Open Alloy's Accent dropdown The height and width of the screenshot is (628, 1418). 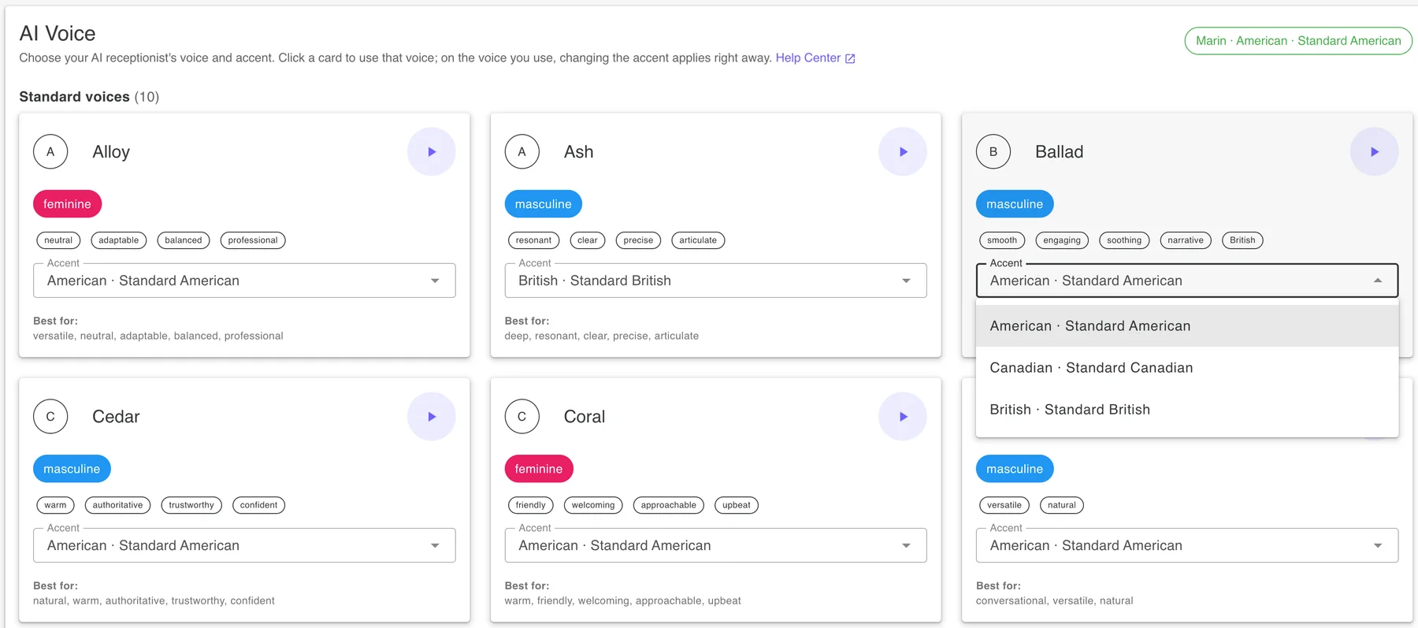tap(244, 281)
